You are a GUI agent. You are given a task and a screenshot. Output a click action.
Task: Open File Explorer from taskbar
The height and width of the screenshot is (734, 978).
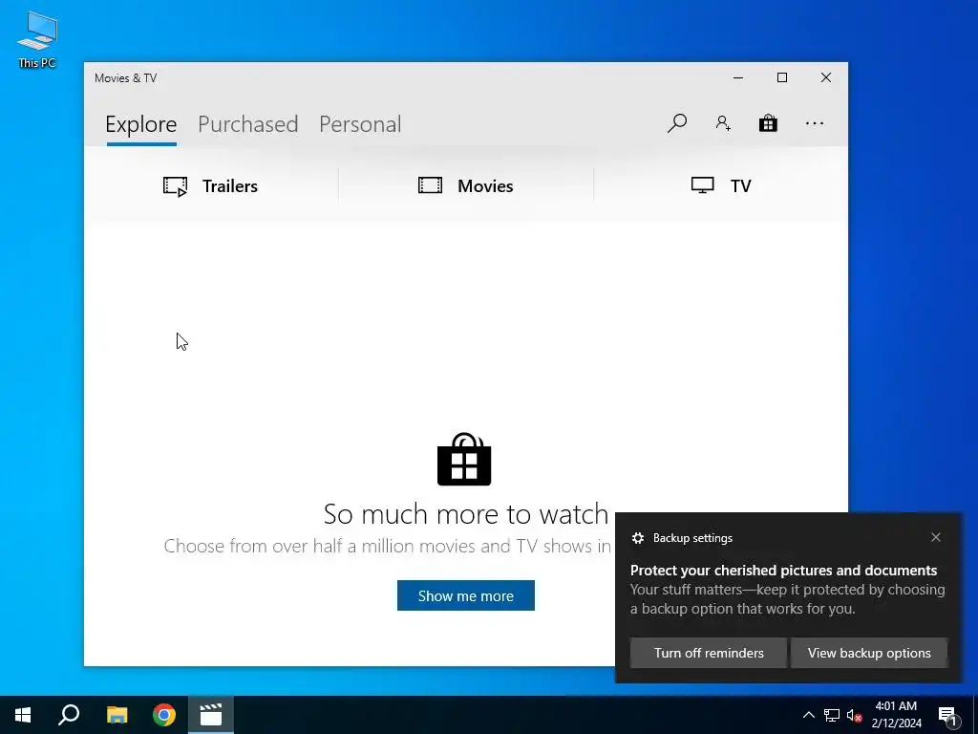click(x=117, y=715)
